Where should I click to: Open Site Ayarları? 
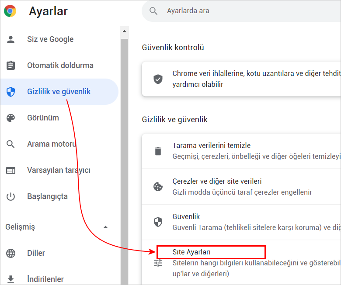pos(241,262)
